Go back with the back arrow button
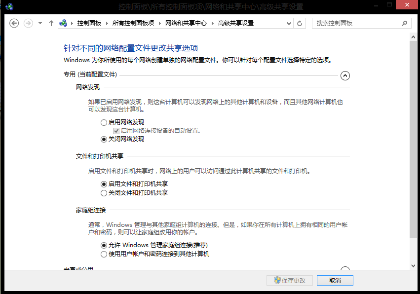This screenshot has width=420, height=294. [14, 23]
